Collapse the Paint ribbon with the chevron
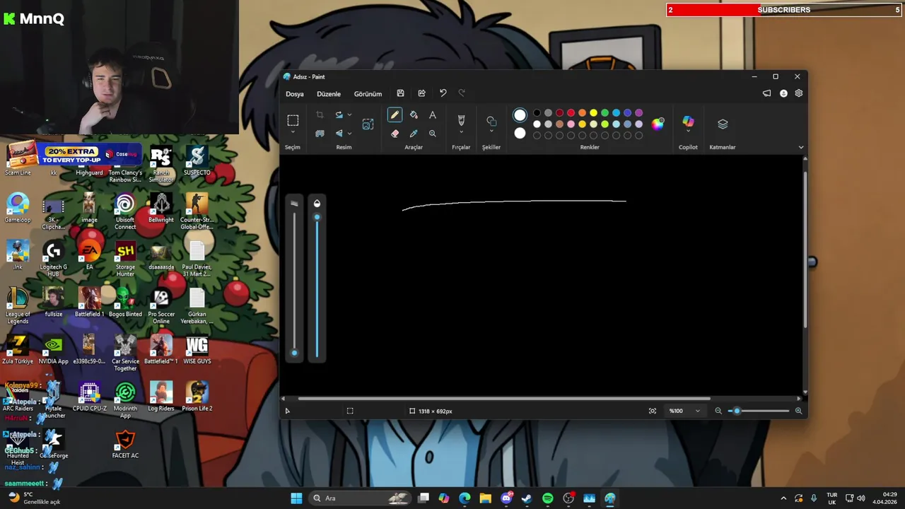 [x=801, y=147]
